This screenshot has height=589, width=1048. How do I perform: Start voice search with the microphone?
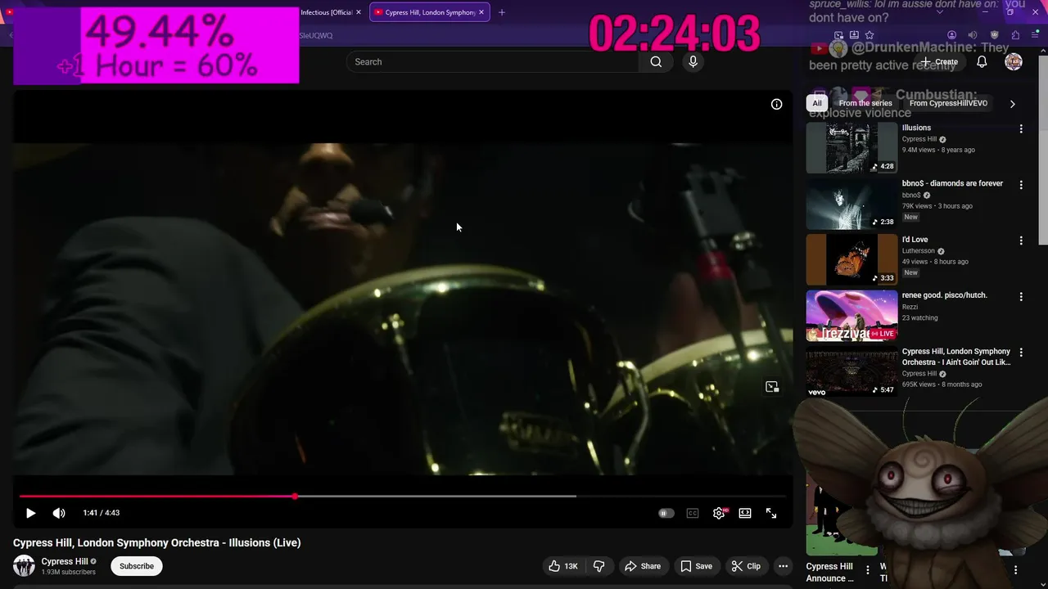tap(693, 61)
